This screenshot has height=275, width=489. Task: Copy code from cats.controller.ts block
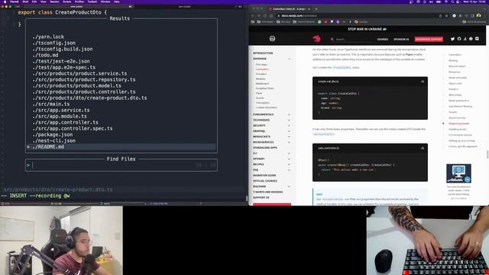tap(423, 148)
